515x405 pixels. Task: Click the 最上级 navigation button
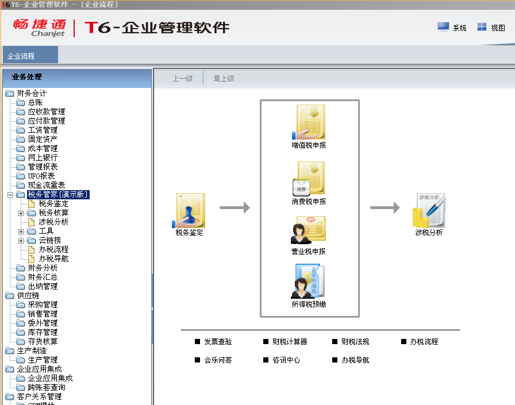point(224,79)
